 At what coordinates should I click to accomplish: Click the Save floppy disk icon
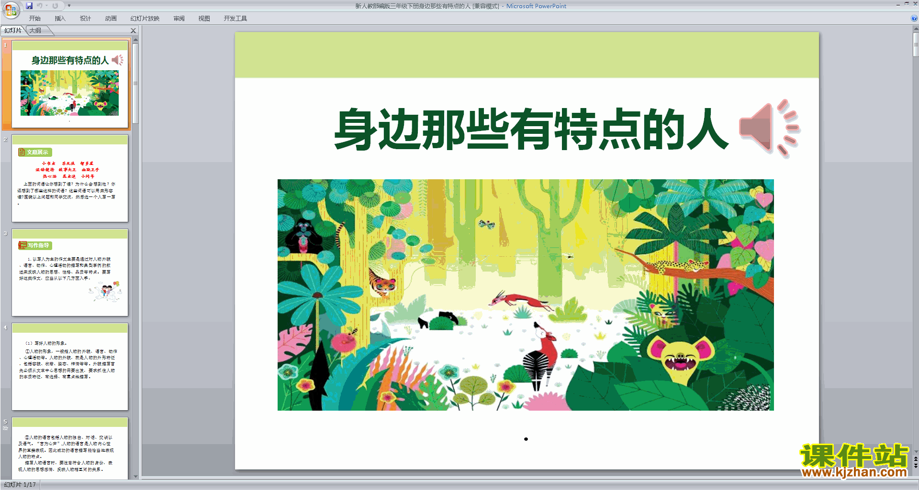pos(29,6)
